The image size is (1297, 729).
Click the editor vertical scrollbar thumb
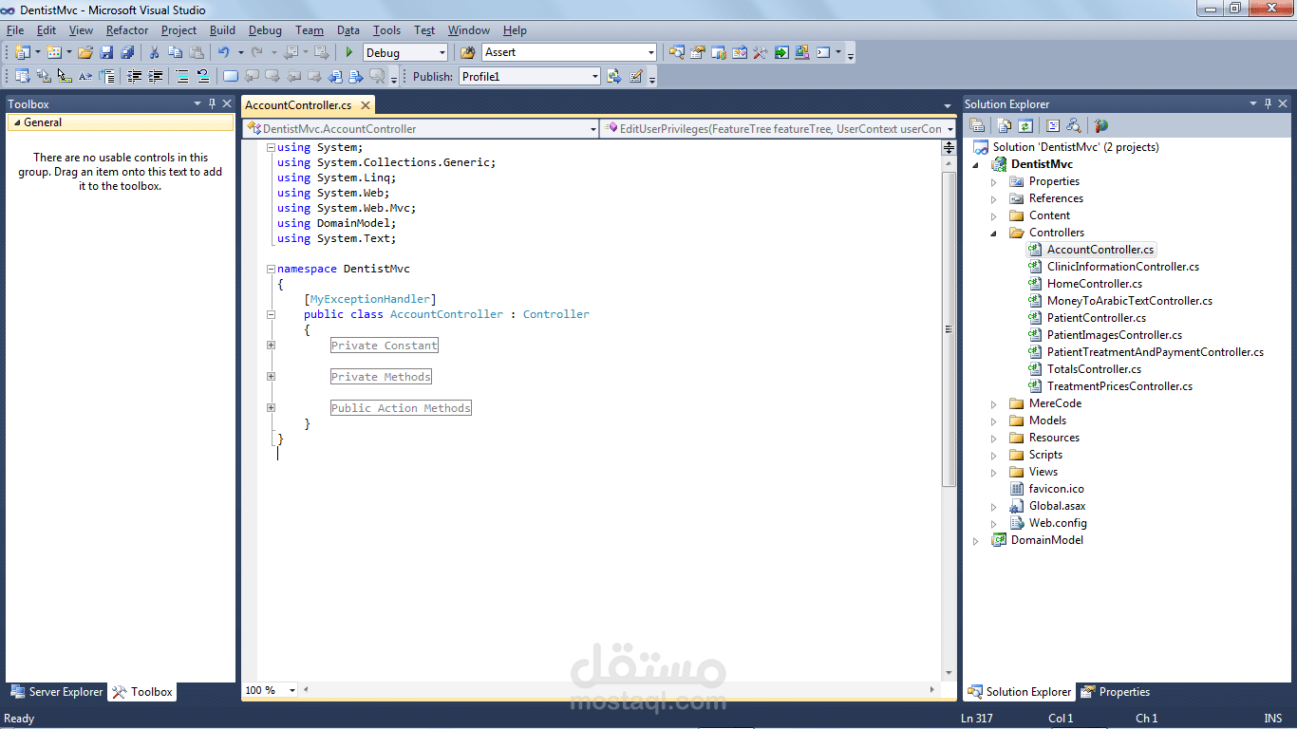949,329
